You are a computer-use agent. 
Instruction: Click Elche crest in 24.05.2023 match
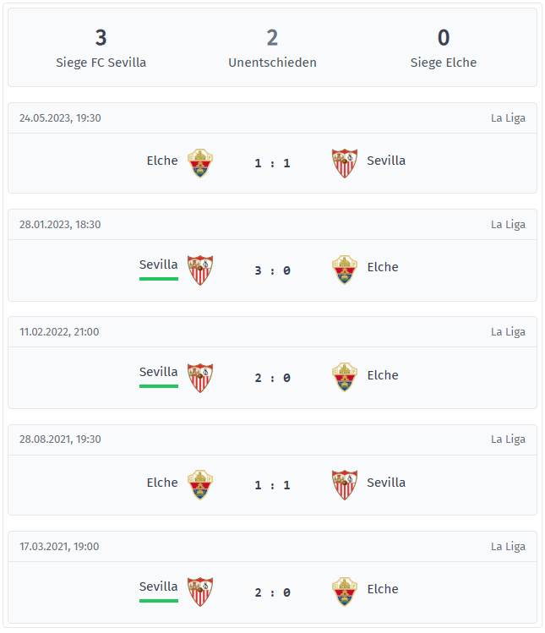pyautogui.click(x=200, y=163)
